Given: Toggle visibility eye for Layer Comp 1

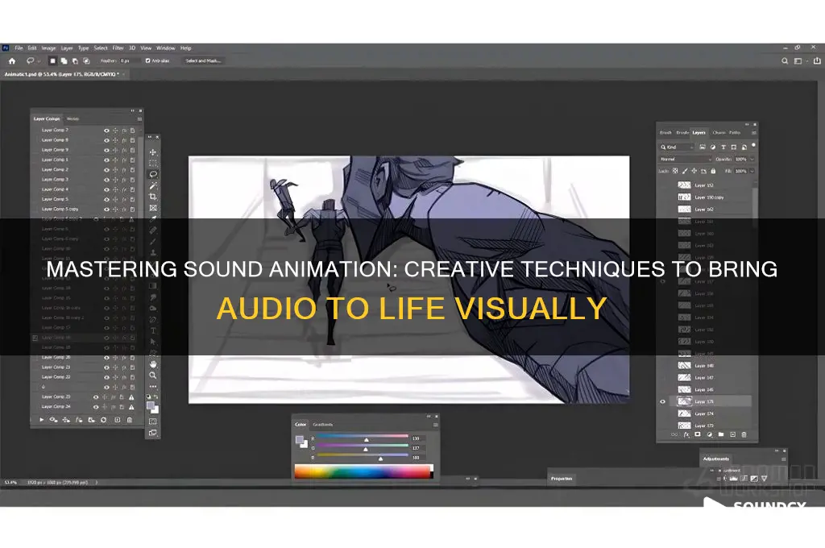Looking at the screenshot, I should [106, 160].
